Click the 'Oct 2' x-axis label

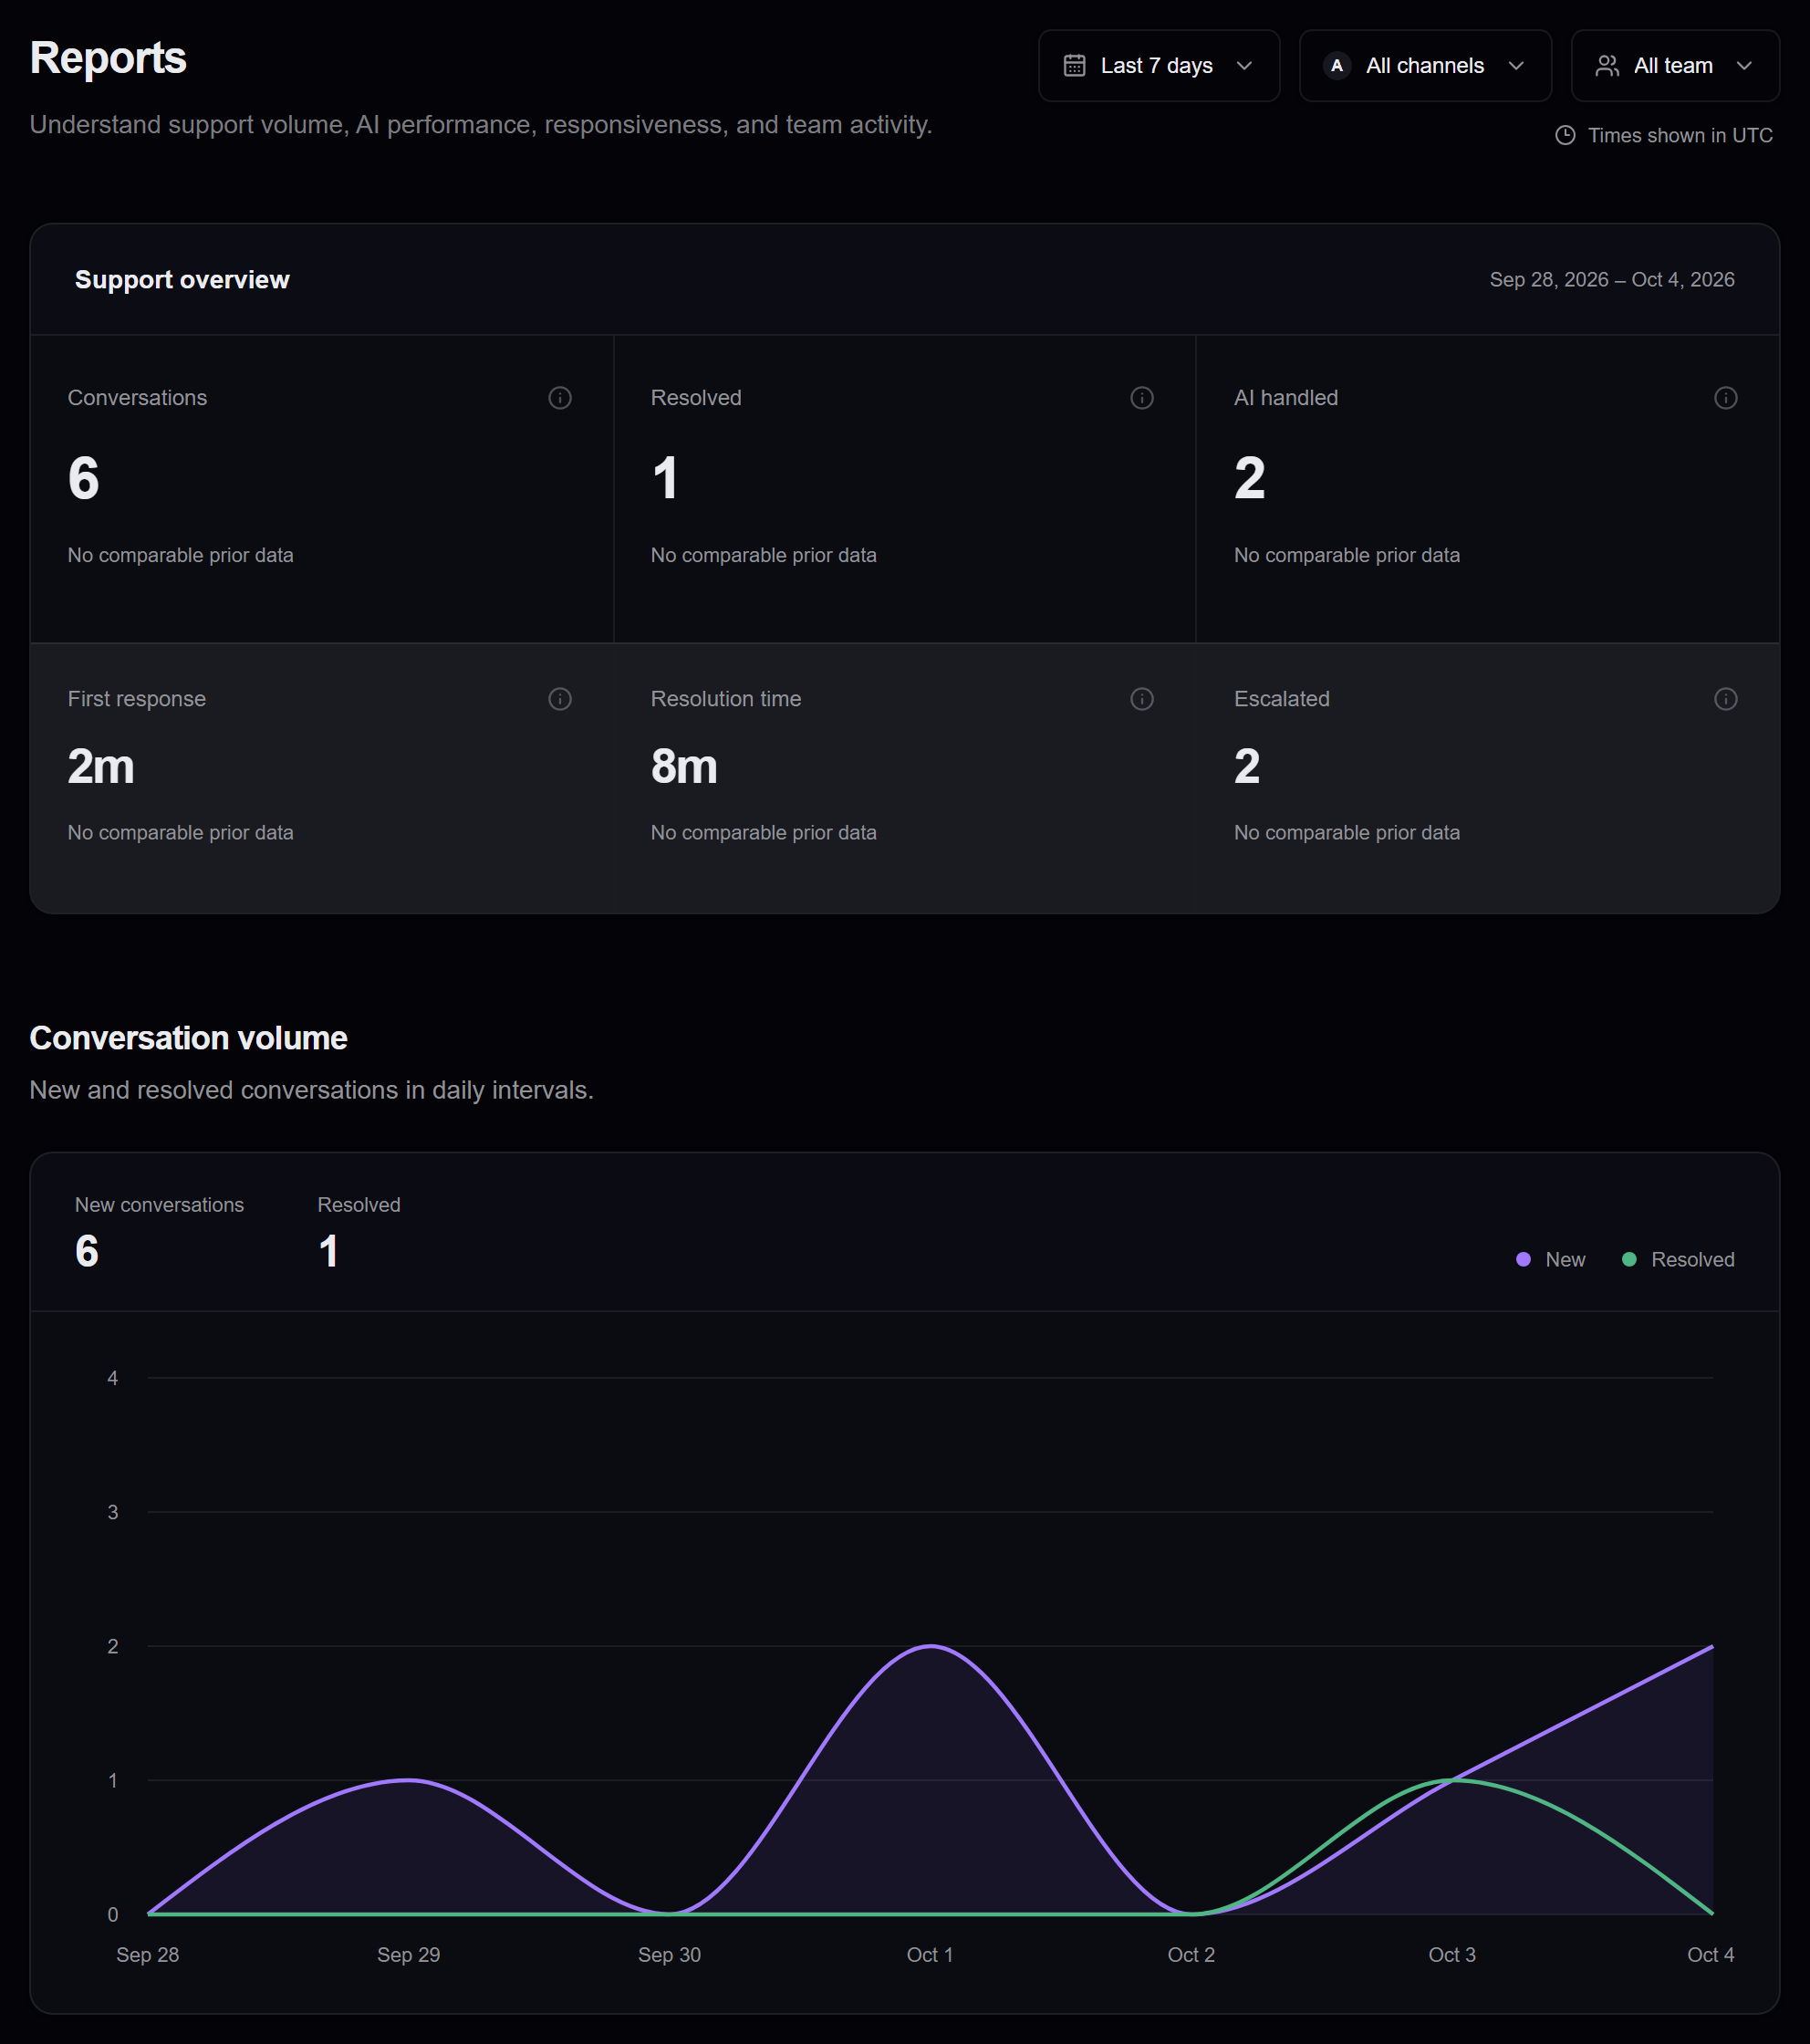coord(1191,1955)
